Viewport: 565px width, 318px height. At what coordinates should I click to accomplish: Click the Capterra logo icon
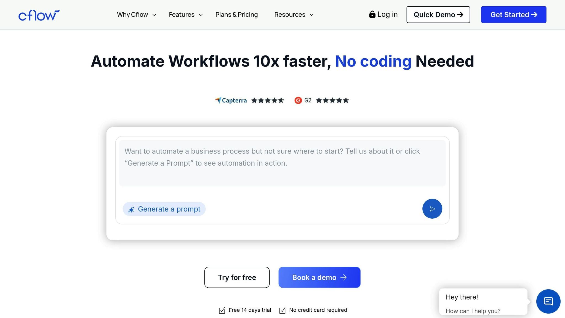click(x=218, y=100)
